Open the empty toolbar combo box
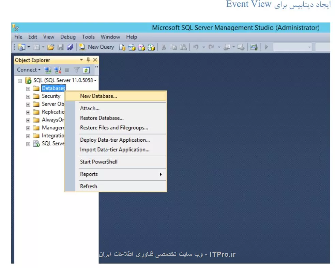The height and width of the screenshot is (268, 335). coord(292,47)
